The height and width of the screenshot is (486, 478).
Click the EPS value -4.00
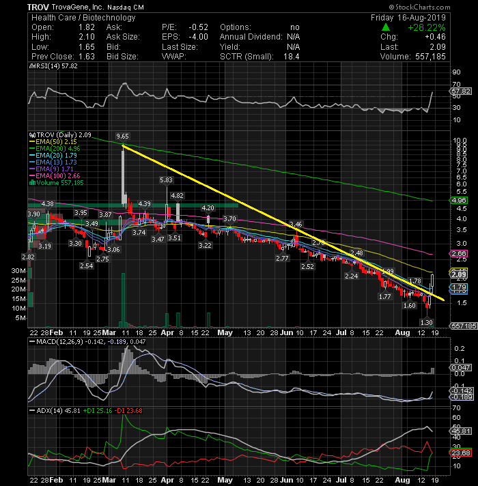click(199, 37)
